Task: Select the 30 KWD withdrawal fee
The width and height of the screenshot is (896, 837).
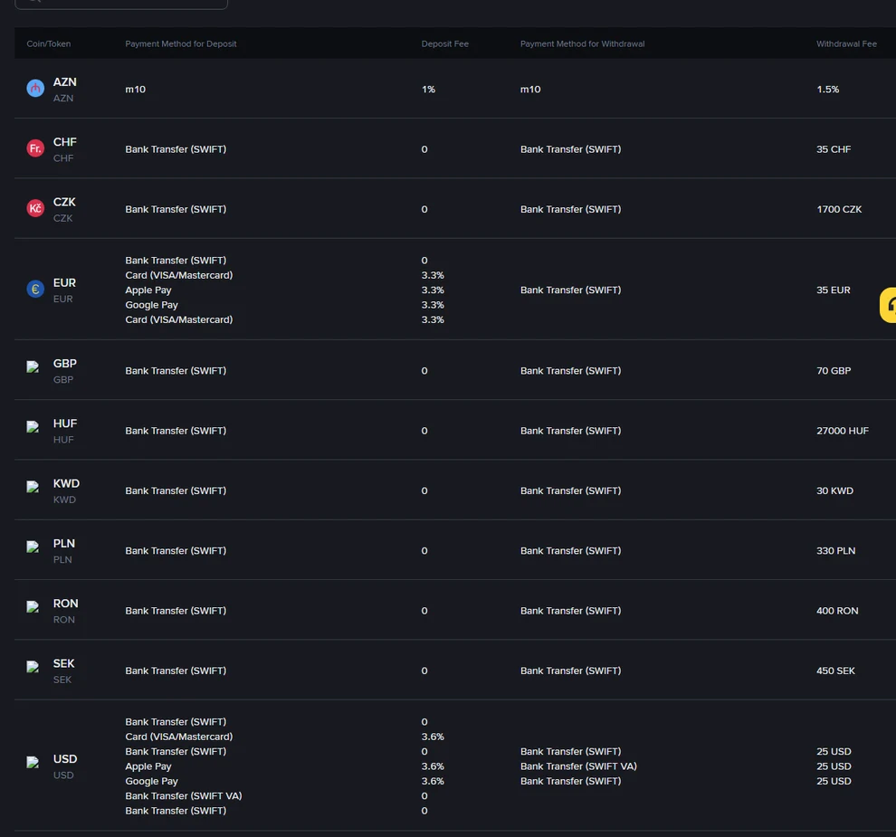Action: (834, 490)
